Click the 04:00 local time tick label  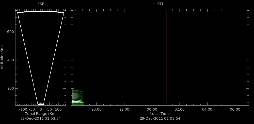[207, 110]
